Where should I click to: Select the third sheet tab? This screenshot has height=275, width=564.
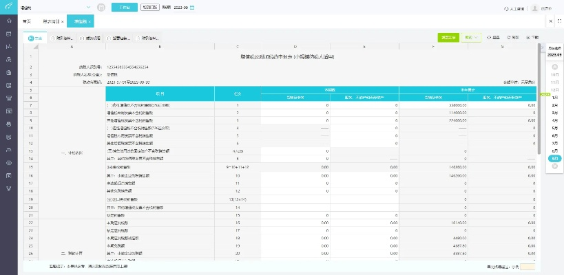[x=90, y=38]
